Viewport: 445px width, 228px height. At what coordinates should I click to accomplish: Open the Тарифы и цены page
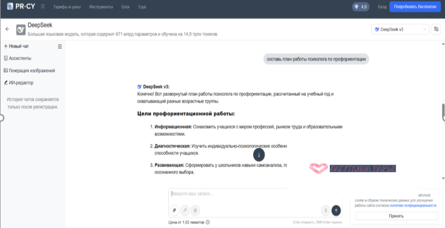pos(67,7)
